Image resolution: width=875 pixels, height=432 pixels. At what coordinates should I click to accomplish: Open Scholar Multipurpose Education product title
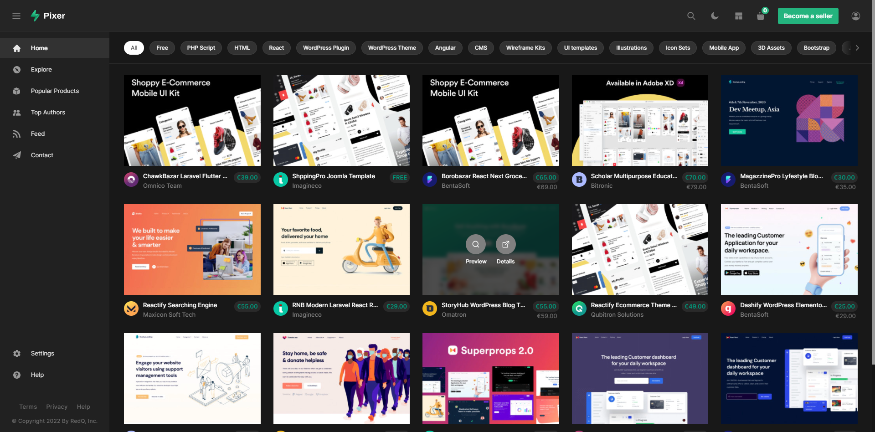click(x=634, y=176)
